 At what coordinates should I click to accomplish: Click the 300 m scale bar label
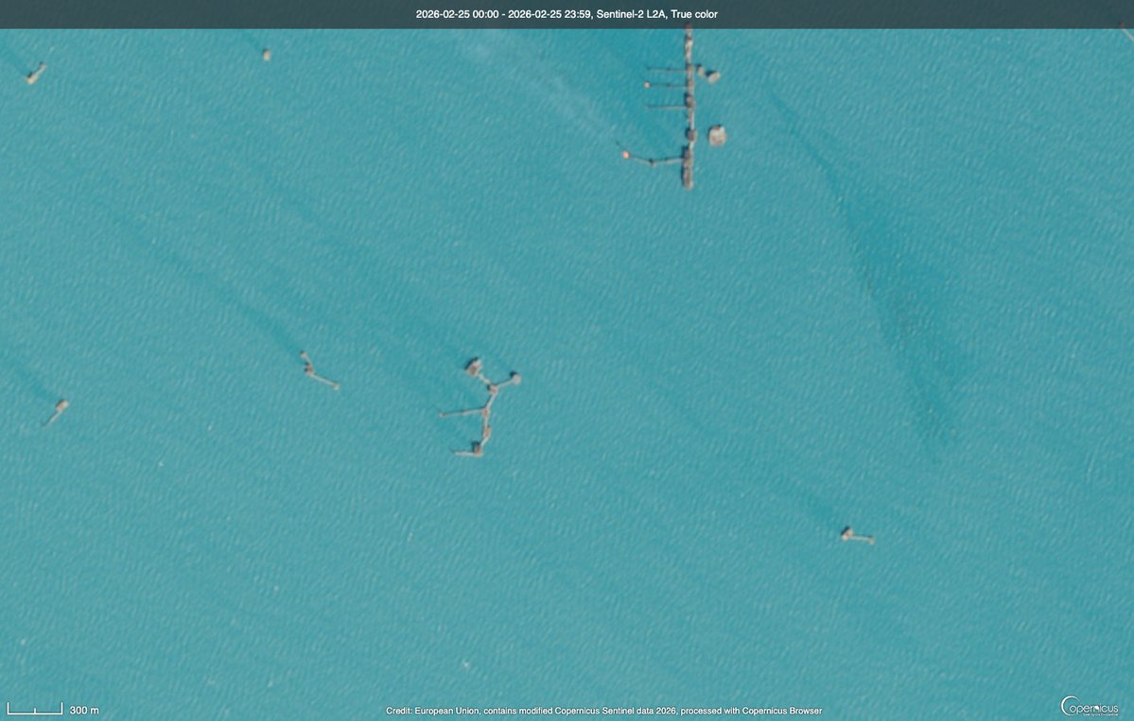84,711
